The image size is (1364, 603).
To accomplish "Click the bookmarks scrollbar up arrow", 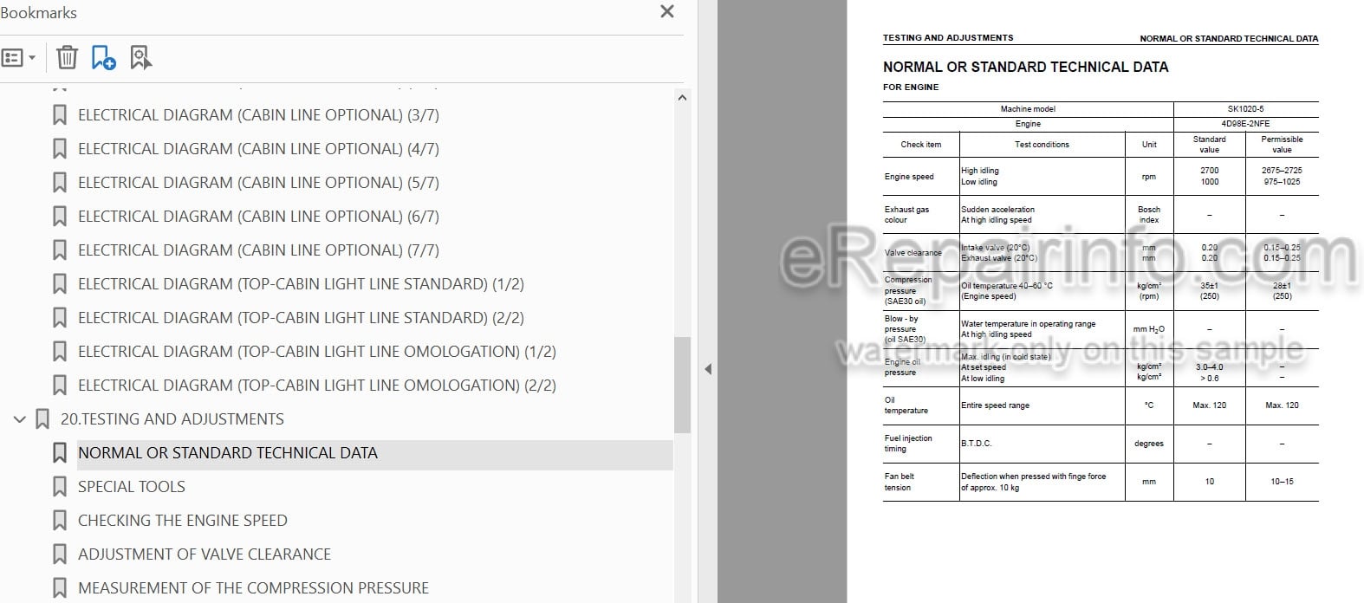I will 682,98.
